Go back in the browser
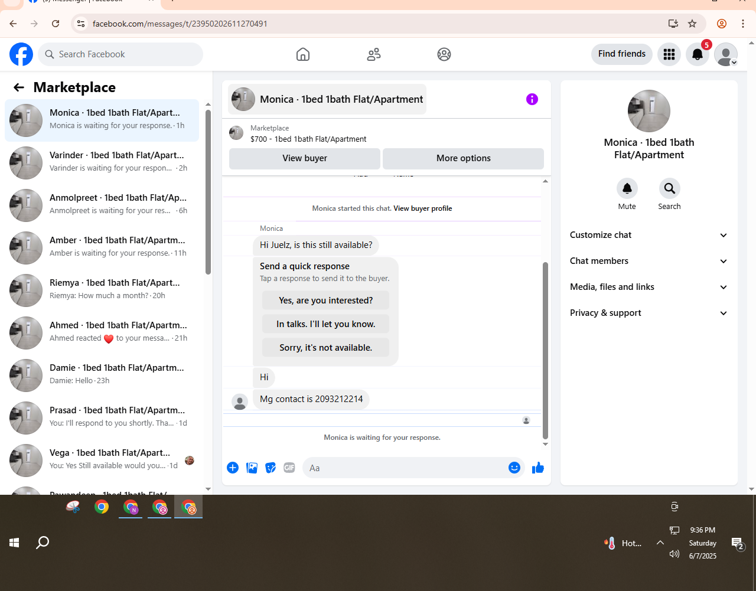 coord(13,24)
